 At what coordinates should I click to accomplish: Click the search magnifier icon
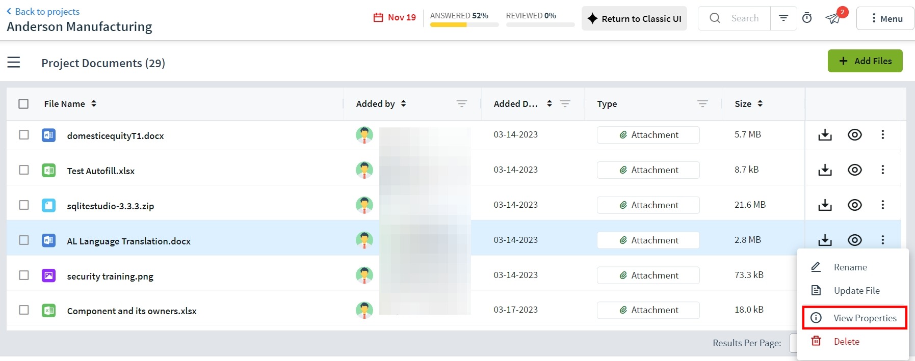(x=715, y=18)
